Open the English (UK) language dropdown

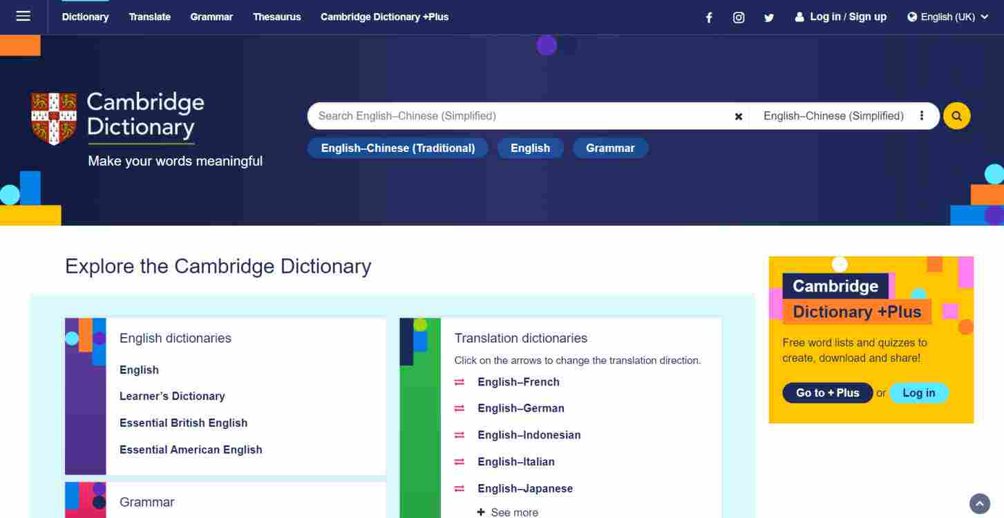[x=948, y=17]
